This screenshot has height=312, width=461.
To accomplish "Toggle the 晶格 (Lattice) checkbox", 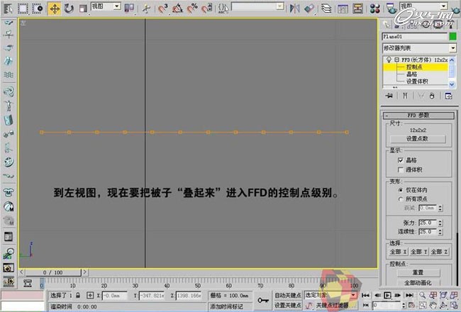I will coord(401,161).
